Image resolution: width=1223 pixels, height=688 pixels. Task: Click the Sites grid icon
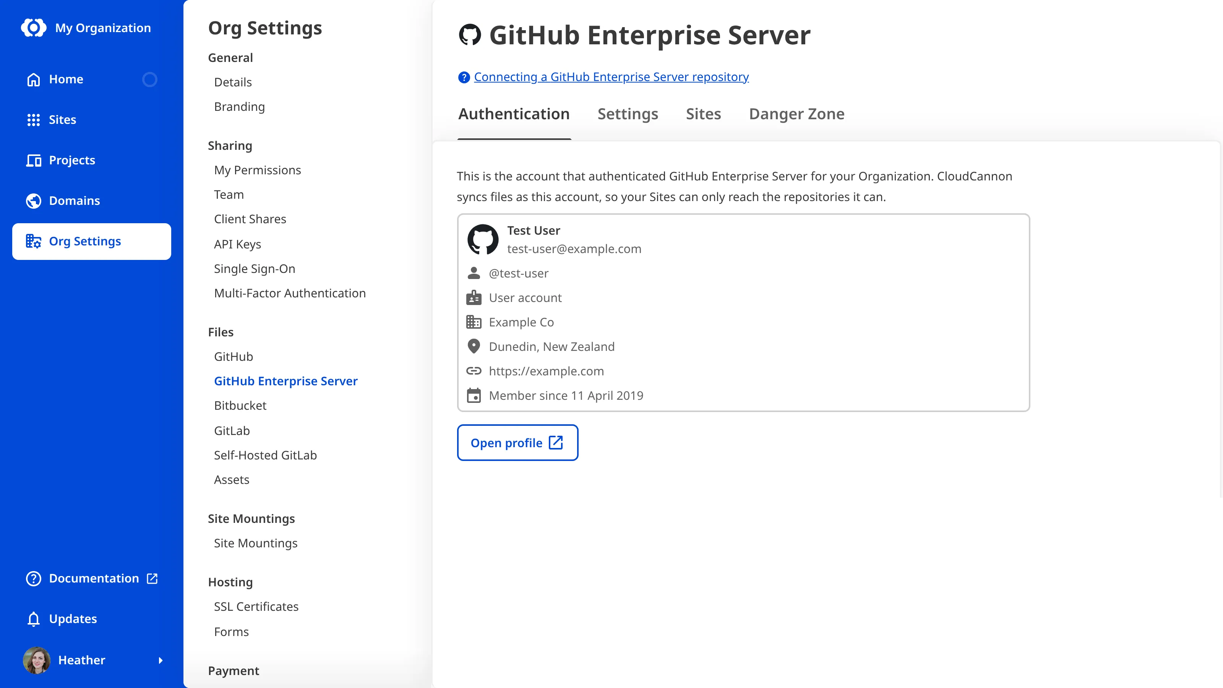(33, 120)
